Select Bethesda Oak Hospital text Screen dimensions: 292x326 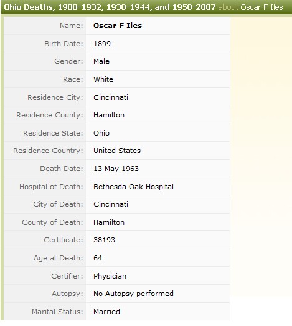point(133,187)
